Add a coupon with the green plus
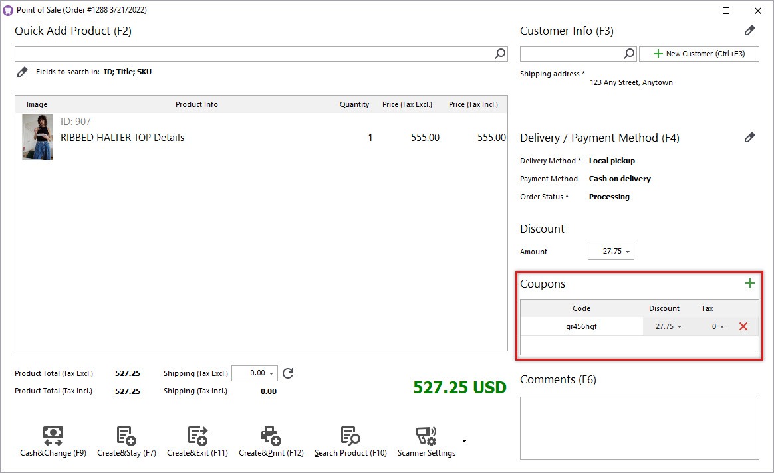774x473 pixels. tap(750, 284)
